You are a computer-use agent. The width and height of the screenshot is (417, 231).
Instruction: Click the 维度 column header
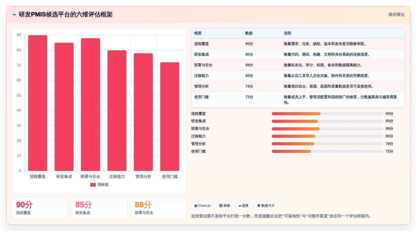tap(198, 33)
